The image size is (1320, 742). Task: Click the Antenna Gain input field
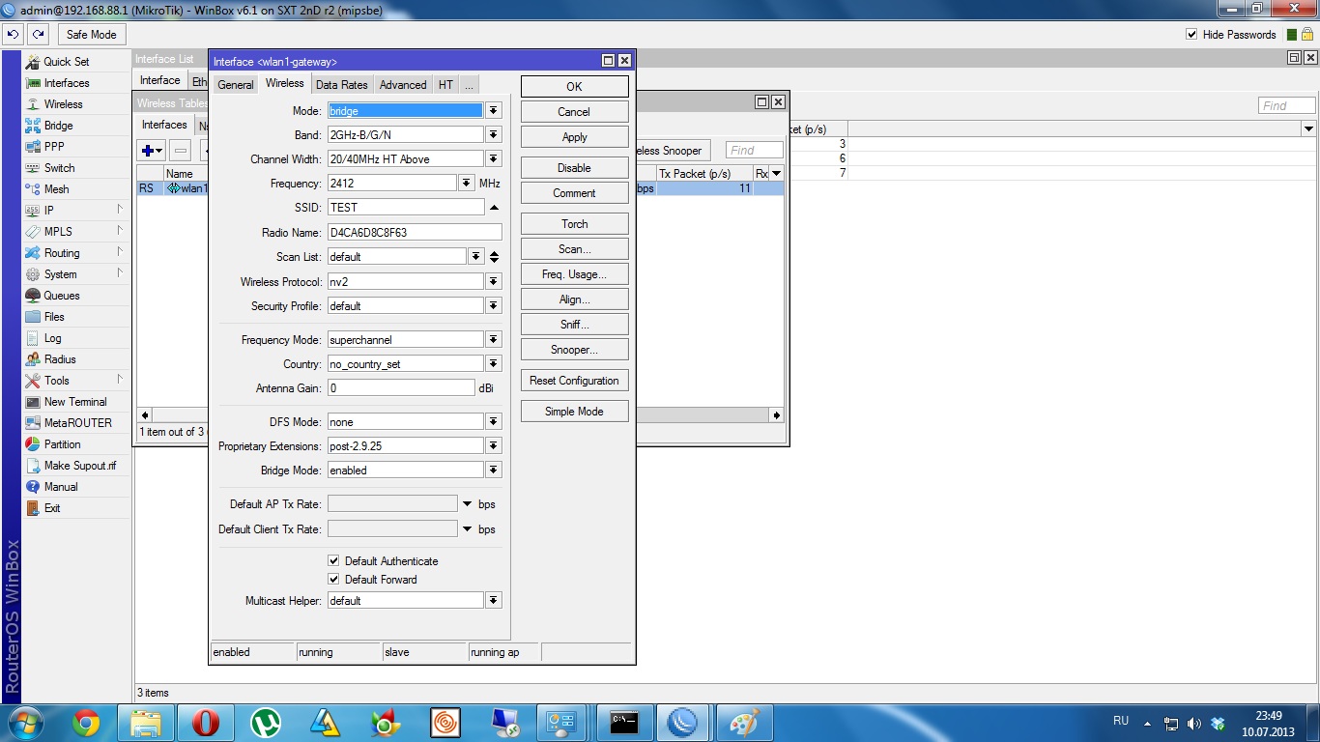coord(401,388)
